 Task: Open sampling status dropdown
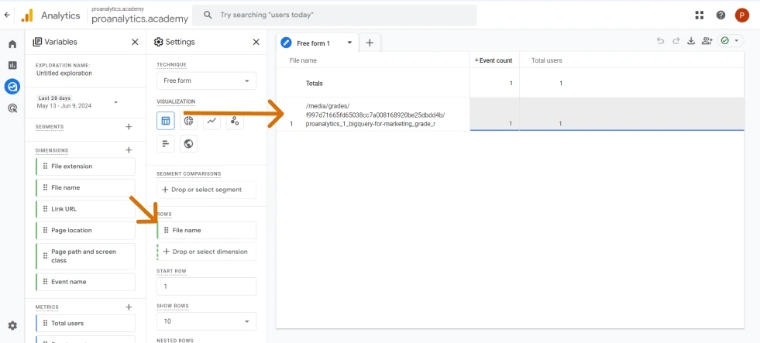[x=731, y=41]
